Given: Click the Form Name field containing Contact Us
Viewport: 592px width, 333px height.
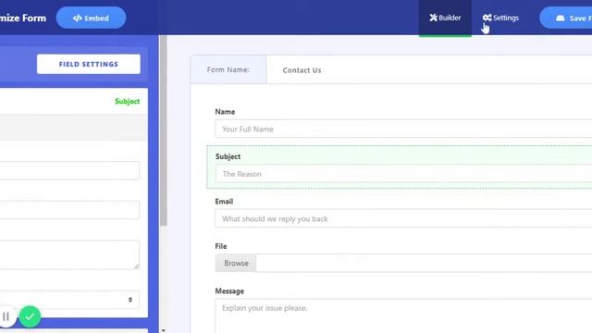Looking at the screenshot, I should coord(429,70).
